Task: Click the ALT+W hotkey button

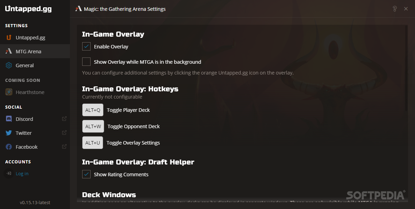Action: 93,126
